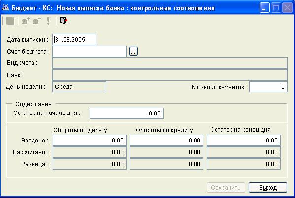This screenshot has height=198, width=295.
Task: Click the exit door toolbar icon
Action: 64,21
